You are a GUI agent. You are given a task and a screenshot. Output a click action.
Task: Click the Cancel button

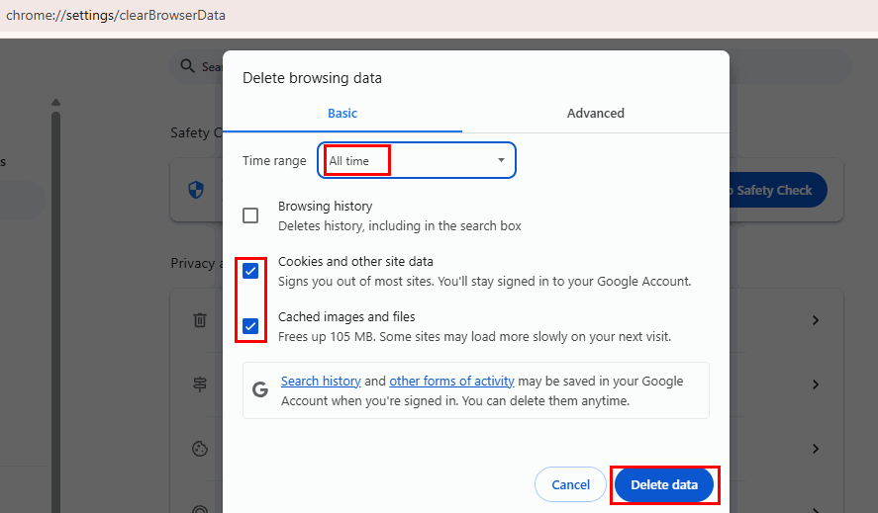[x=570, y=484]
